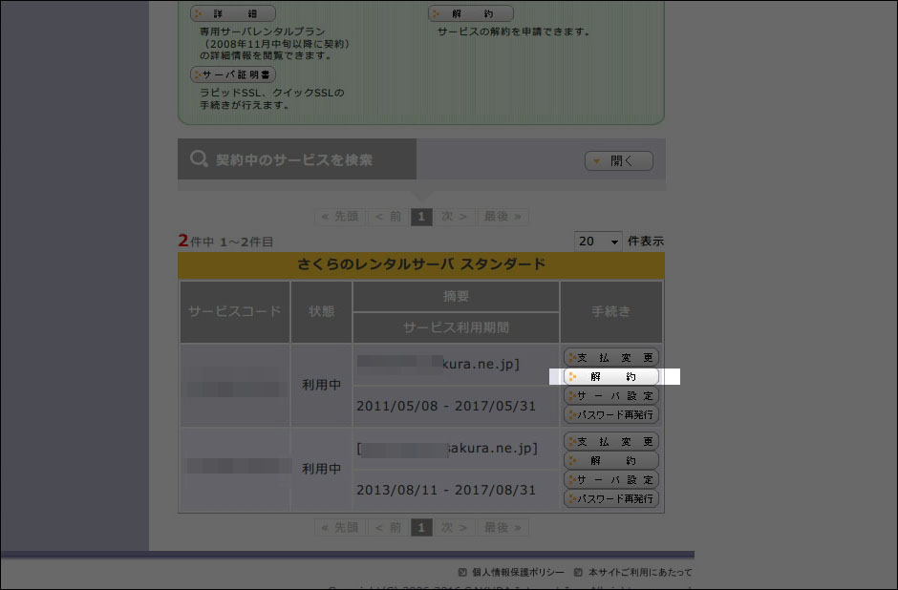Click パスワード再発行 for the 2013/08/11 service
898x590 pixels.
point(611,498)
